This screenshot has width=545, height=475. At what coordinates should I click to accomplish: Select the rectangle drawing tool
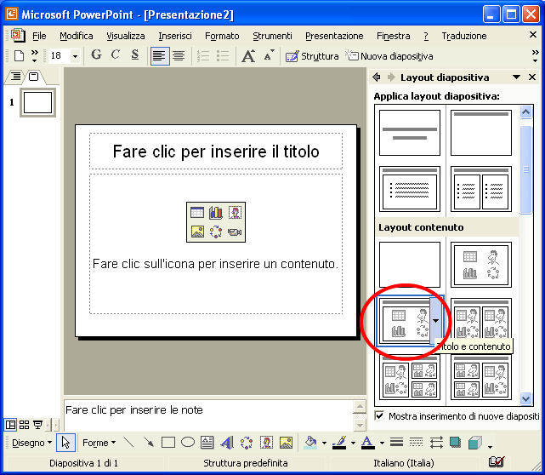[x=168, y=443]
